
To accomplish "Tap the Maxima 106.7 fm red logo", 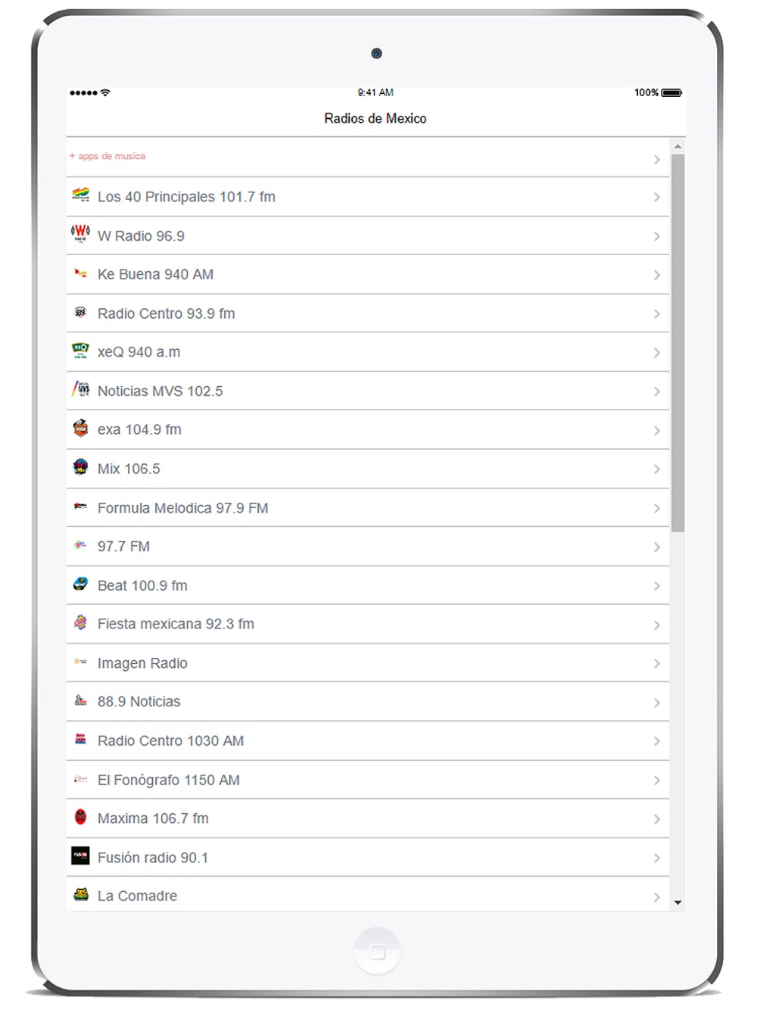I will click(x=80, y=817).
